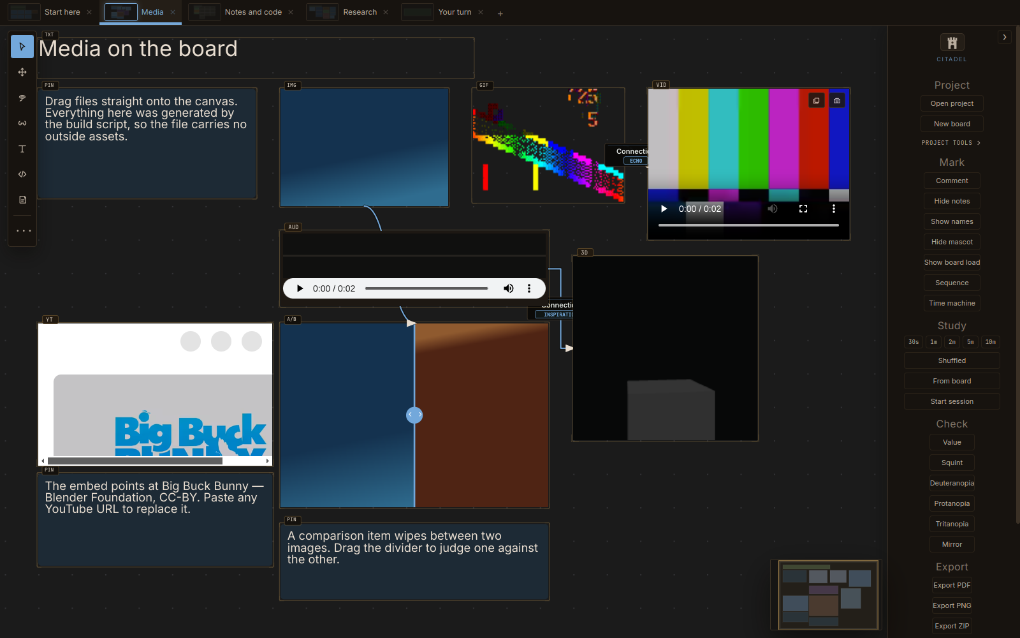
Task: Toggle Hide mascot
Action: pos(952,242)
